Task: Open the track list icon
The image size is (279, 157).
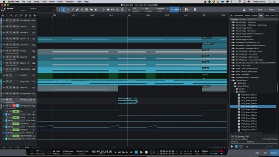Action: pos(3,16)
